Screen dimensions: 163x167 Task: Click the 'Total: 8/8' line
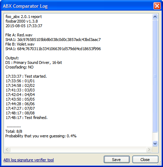point(14,131)
